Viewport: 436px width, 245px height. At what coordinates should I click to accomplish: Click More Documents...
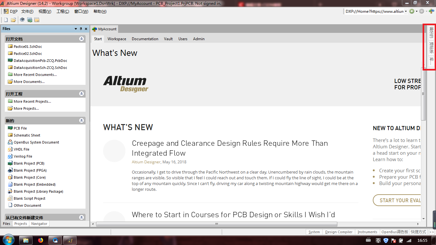tap(29, 82)
